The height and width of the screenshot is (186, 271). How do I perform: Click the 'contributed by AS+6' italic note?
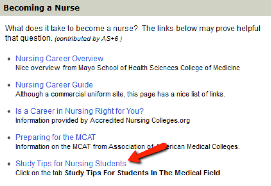tap(88, 39)
